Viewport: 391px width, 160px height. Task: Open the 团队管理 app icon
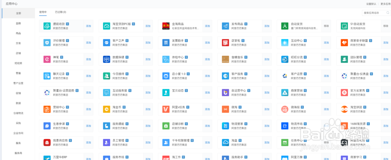[344, 59]
